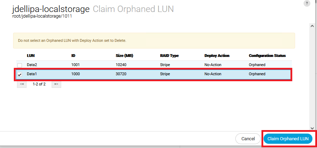Select the Data2 row name cell

pos(32,65)
